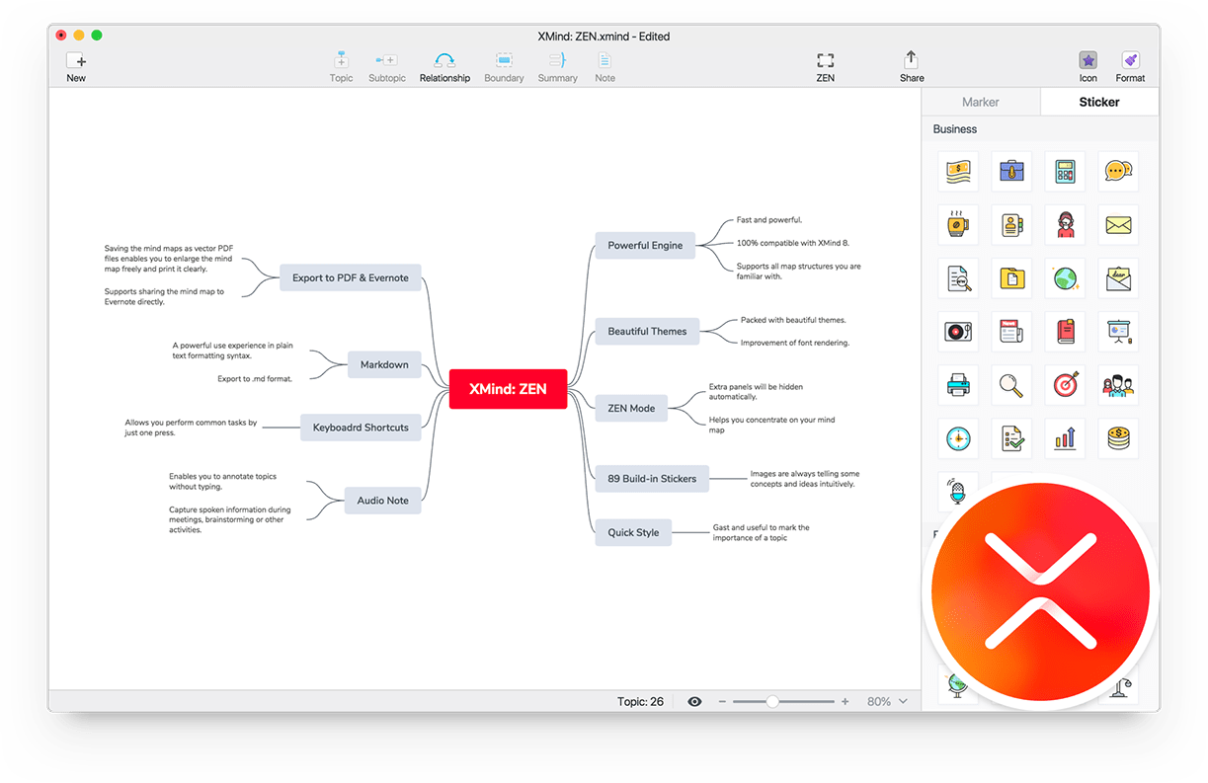
Task: Open the Format panel icon
Action: pyautogui.click(x=1130, y=60)
